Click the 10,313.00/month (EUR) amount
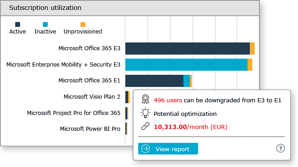This screenshot has width=298, height=167. (191, 127)
